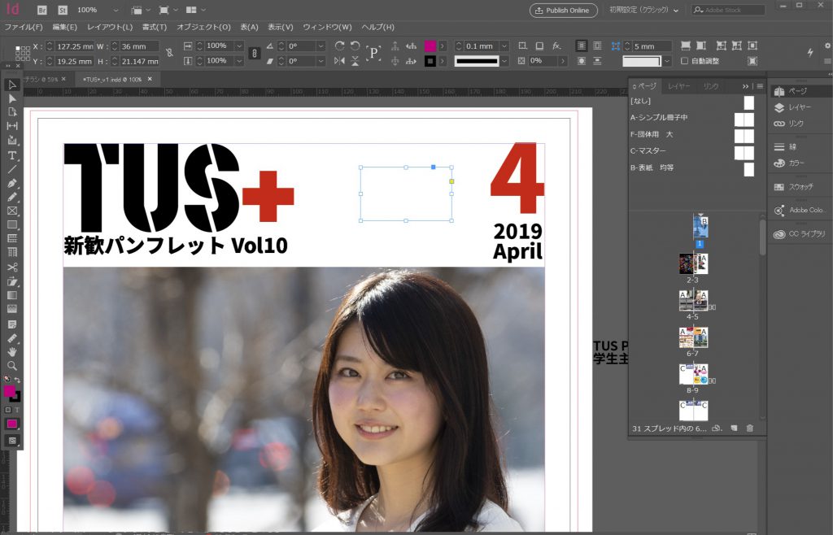Screen dimensions: 833x535
Task: Open the zoom level 100% dropdown
Action: point(116,10)
